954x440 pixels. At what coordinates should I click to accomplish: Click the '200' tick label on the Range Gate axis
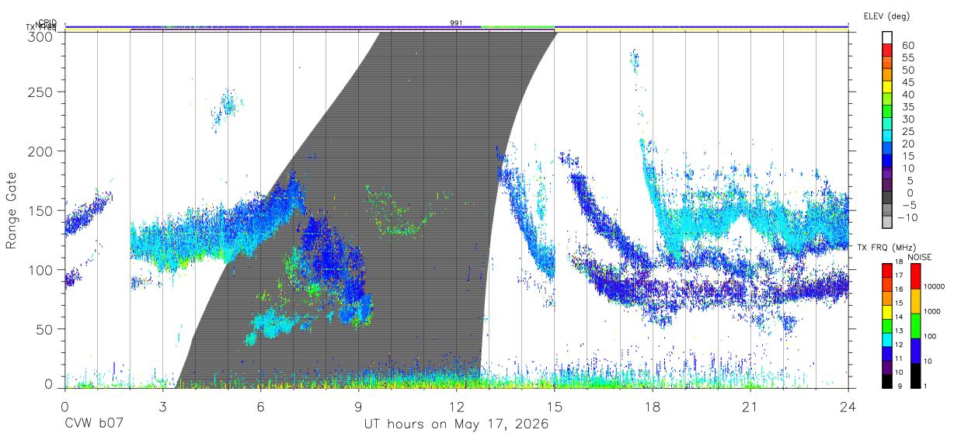[41, 151]
